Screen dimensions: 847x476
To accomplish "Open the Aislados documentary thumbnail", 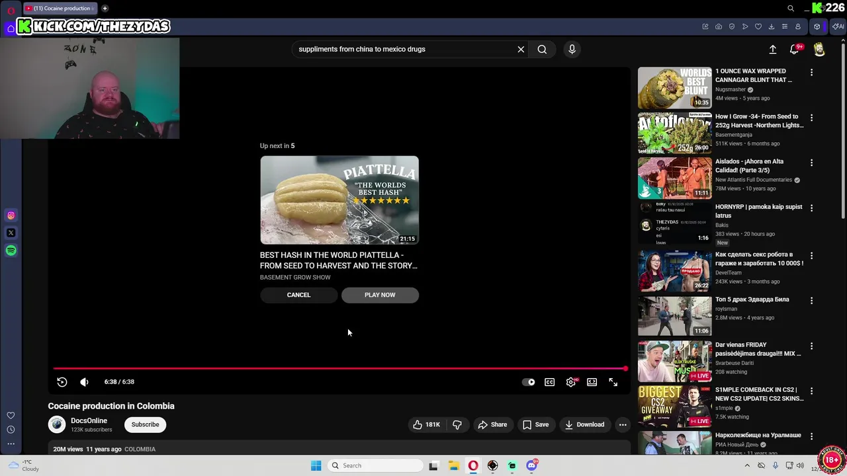I will pyautogui.click(x=674, y=178).
